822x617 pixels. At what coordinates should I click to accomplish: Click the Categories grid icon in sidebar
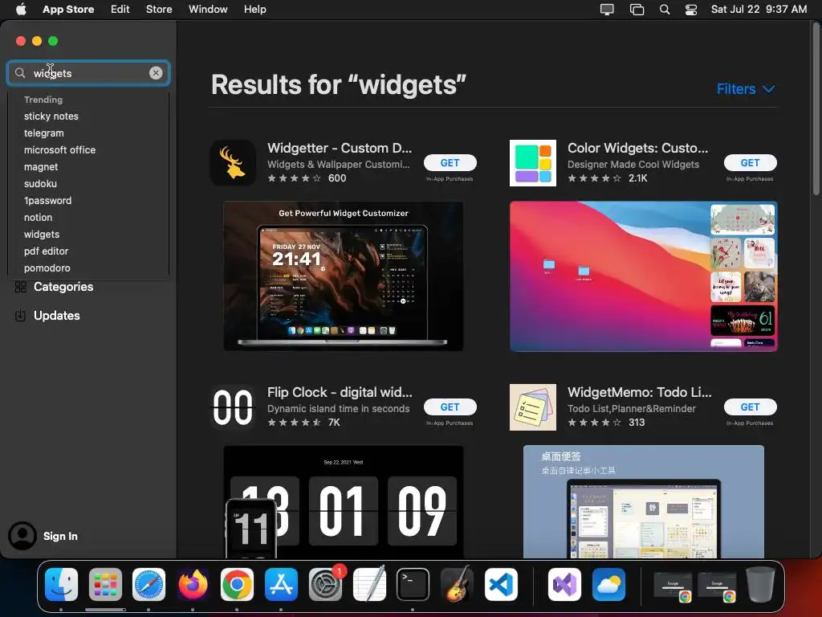point(20,287)
